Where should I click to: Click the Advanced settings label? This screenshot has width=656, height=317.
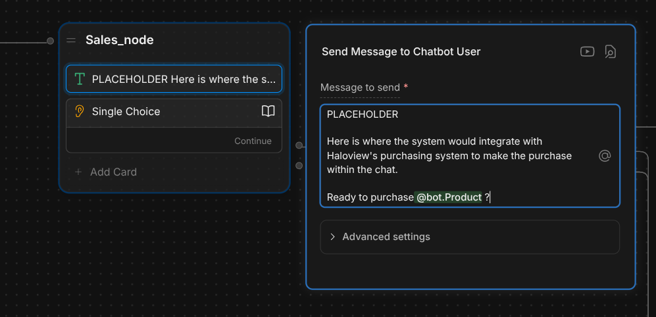coord(386,237)
